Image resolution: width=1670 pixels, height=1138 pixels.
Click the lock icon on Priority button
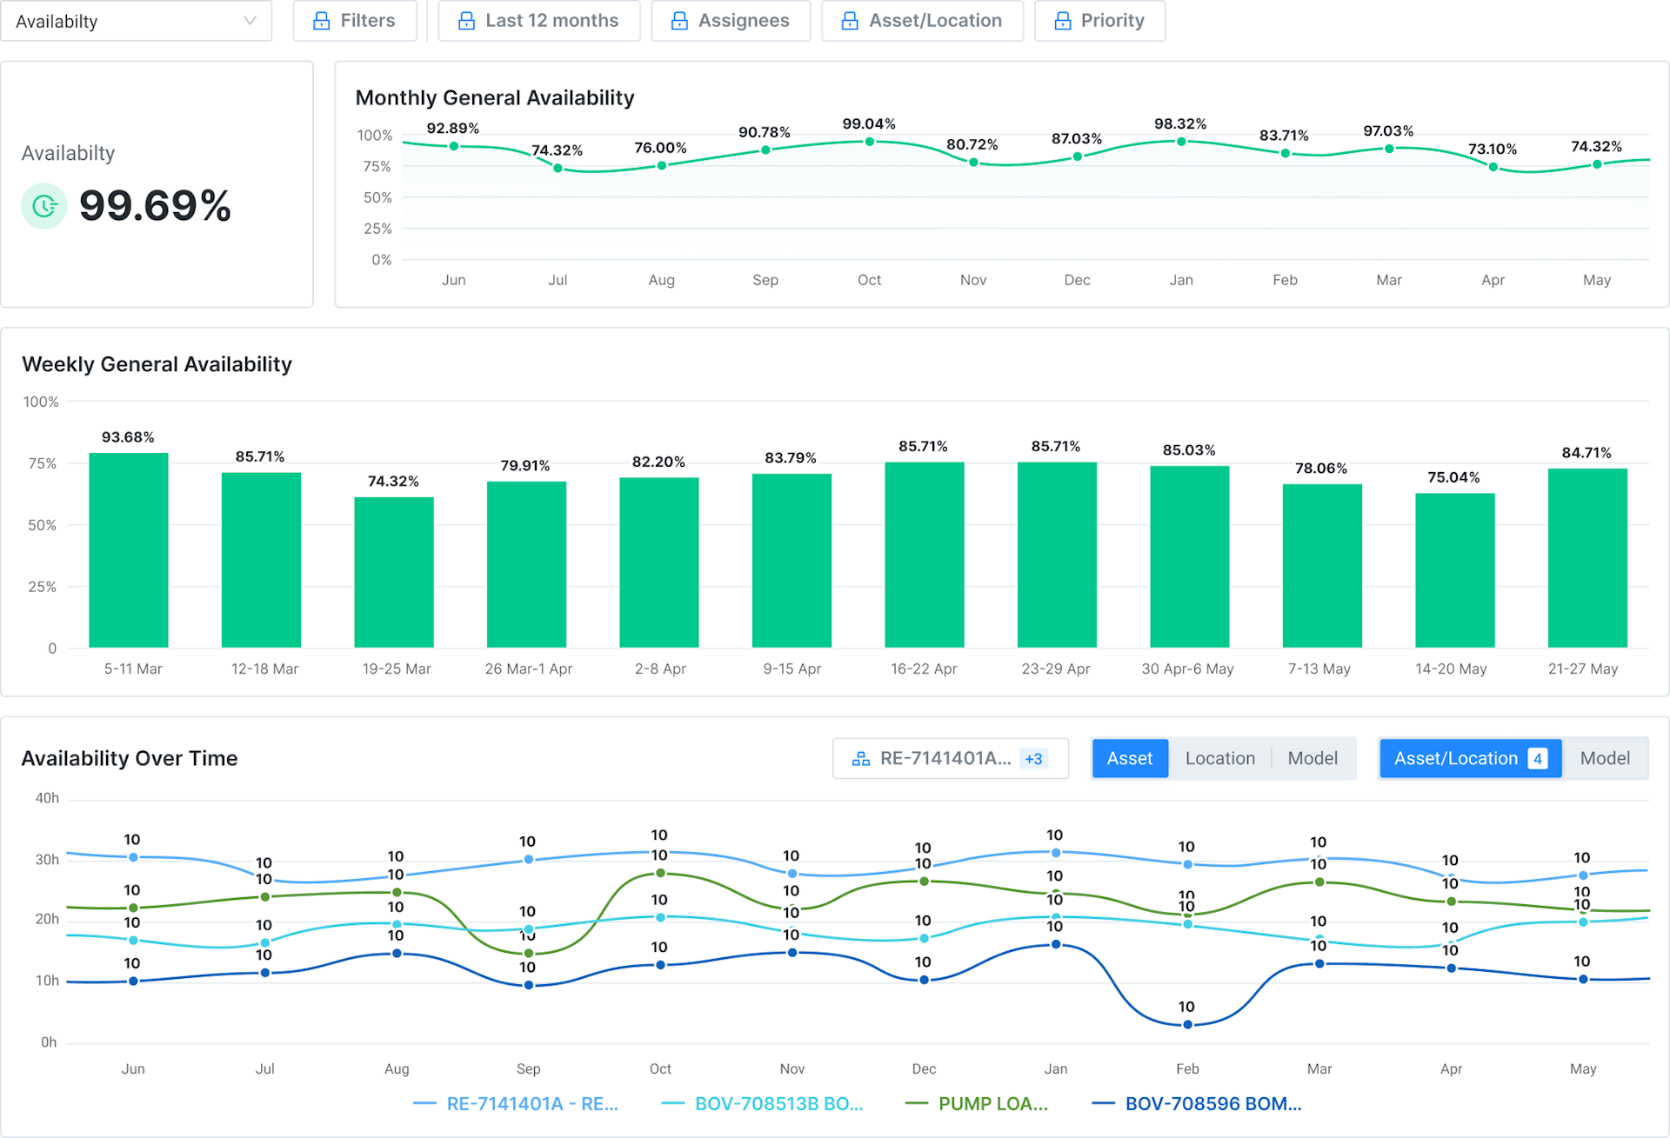1062,21
